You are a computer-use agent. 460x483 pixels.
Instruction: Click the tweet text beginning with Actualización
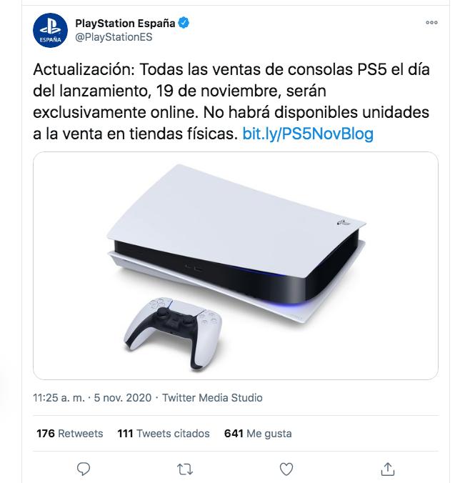[231, 101]
